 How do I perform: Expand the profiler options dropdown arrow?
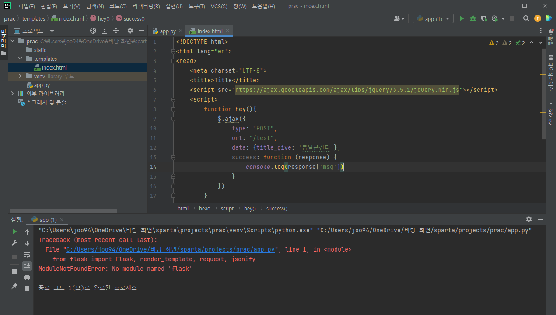coord(503,19)
